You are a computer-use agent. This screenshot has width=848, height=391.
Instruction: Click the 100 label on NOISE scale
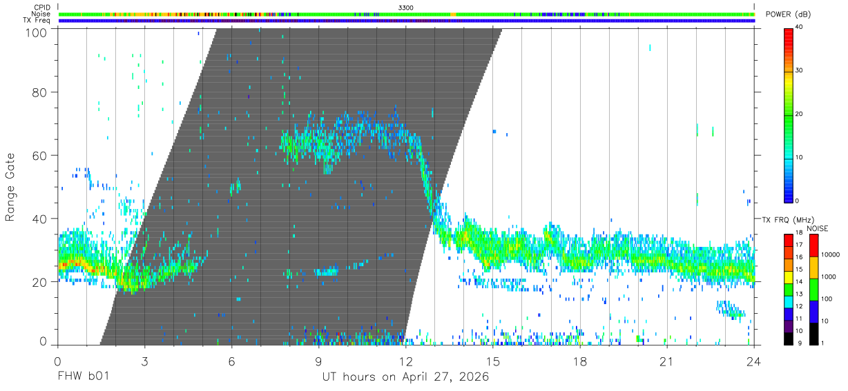coord(827,299)
